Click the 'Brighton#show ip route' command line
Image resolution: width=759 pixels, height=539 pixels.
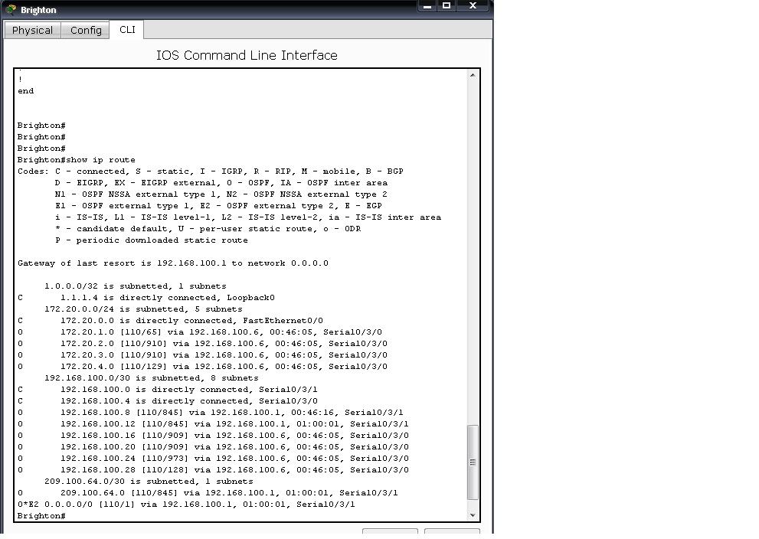pyautogui.click(x=76, y=160)
